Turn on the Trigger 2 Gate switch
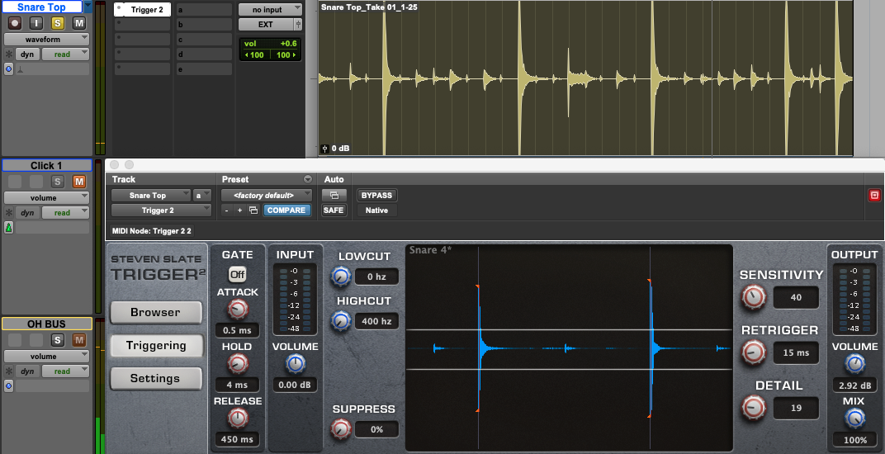885x454 pixels. (237, 274)
